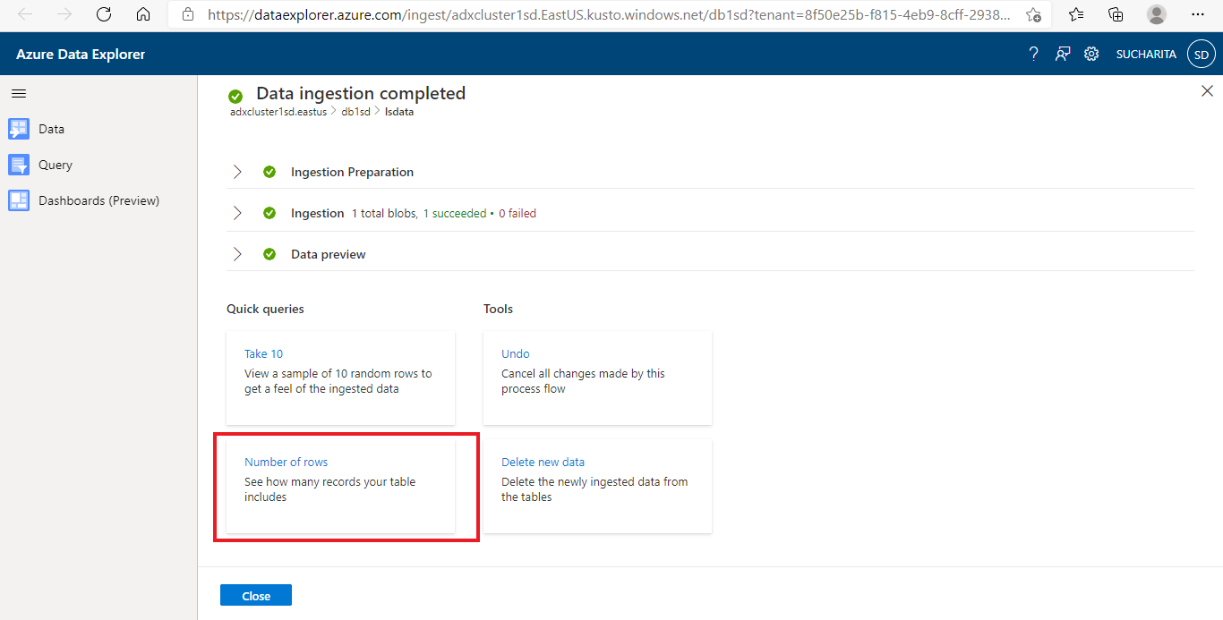1223x620 pixels.
Task: Expand the Data preview section
Action: tap(236, 254)
